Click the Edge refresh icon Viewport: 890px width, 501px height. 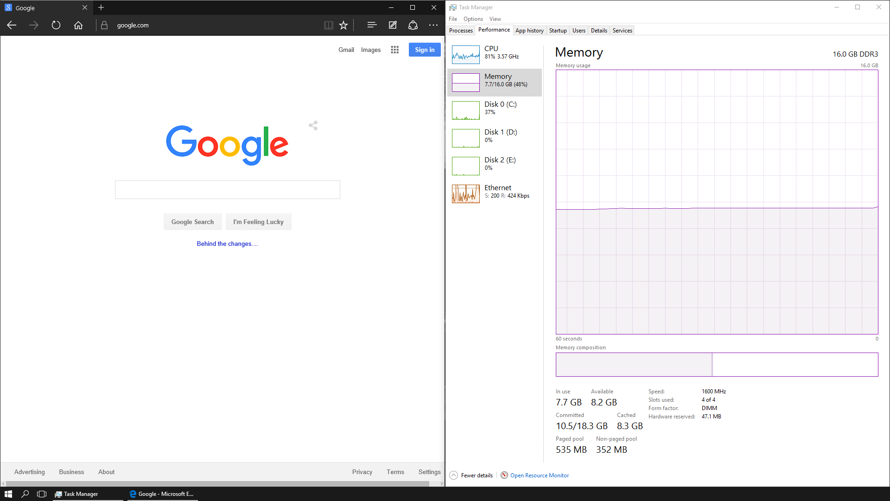[56, 25]
